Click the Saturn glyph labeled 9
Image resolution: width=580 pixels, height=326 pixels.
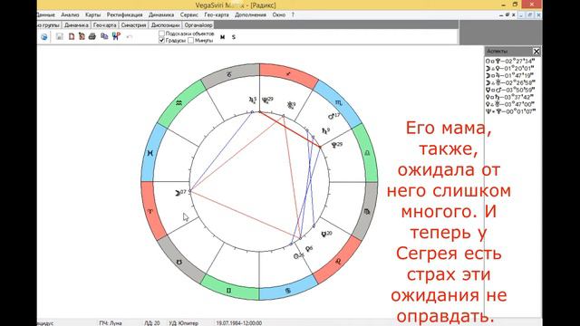pyautogui.click(x=324, y=130)
